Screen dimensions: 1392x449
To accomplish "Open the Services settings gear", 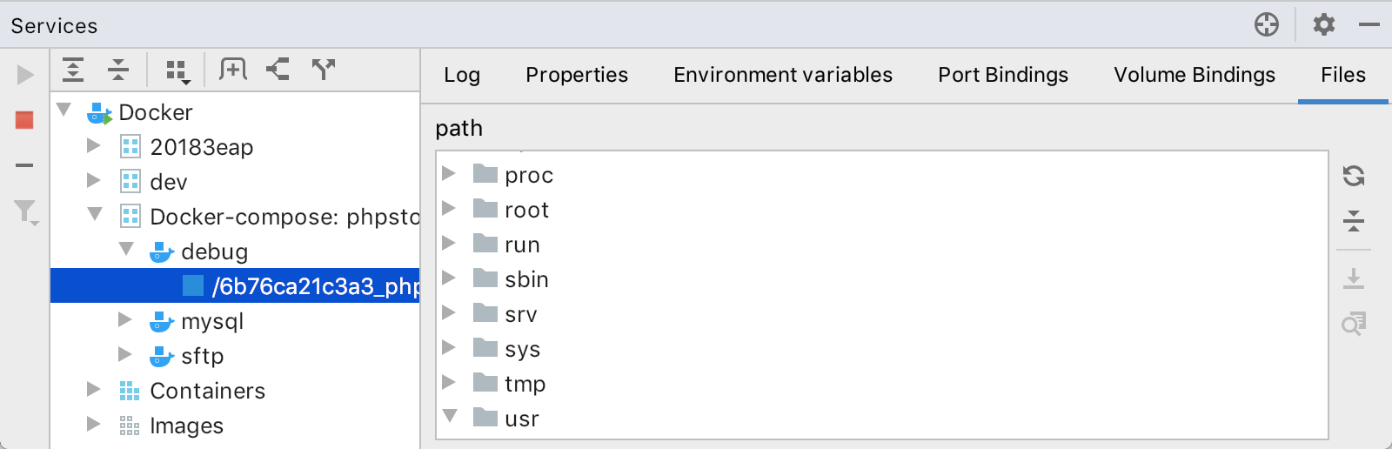I will pos(1324,24).
